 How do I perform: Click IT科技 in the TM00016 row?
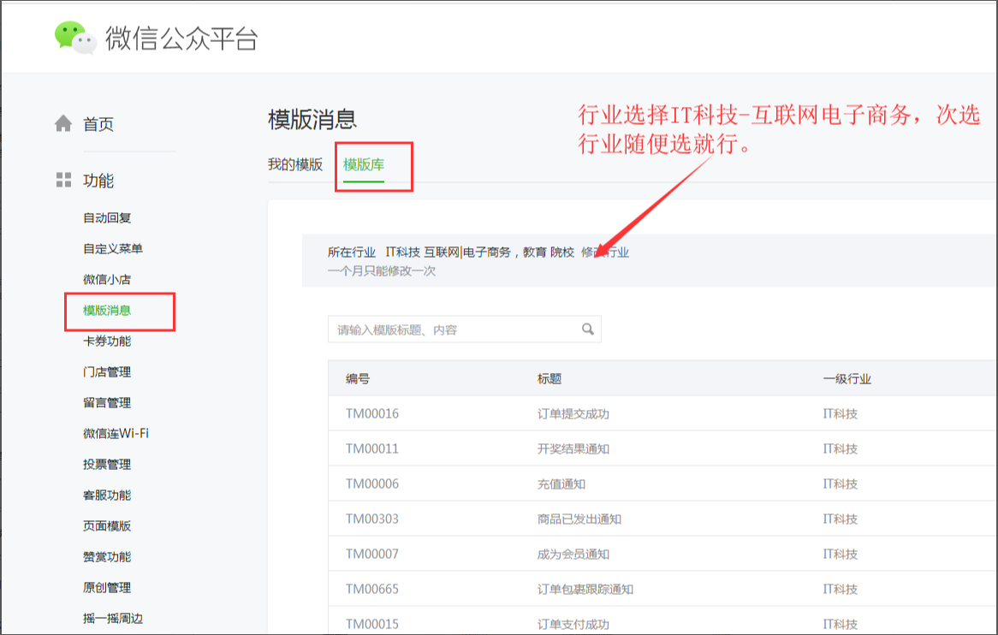click(841, 413)
